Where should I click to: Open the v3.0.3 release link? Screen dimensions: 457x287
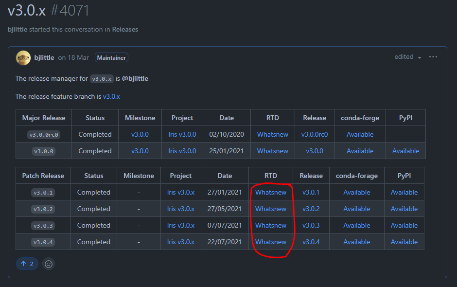coord(311,225)
